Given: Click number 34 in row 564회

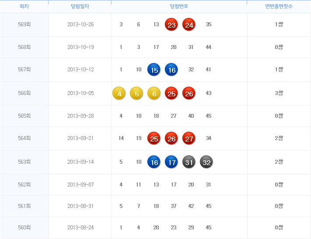Looking at the screenshot, I should 209,138.
